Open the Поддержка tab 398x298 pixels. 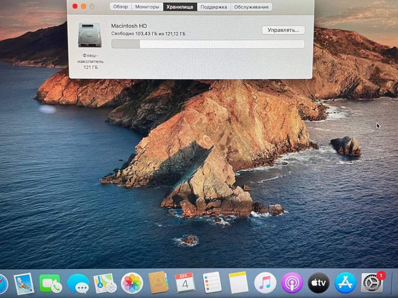214,7
